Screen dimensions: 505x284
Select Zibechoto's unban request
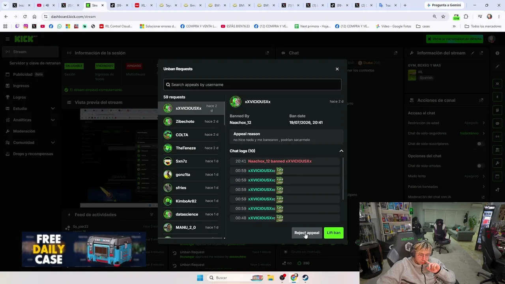(x=191, y=121)
